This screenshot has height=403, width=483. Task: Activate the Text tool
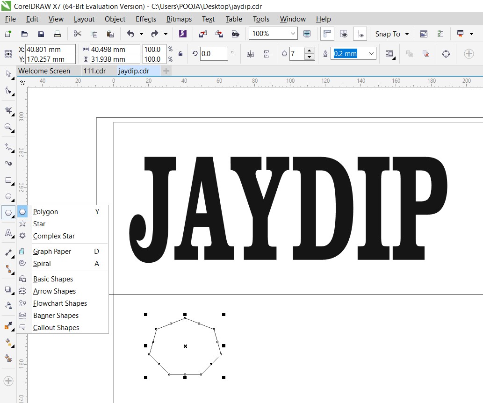click(x=8, y=233)
